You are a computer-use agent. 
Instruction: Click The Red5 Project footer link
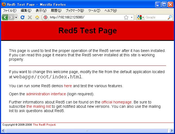[x=44, y=125]
